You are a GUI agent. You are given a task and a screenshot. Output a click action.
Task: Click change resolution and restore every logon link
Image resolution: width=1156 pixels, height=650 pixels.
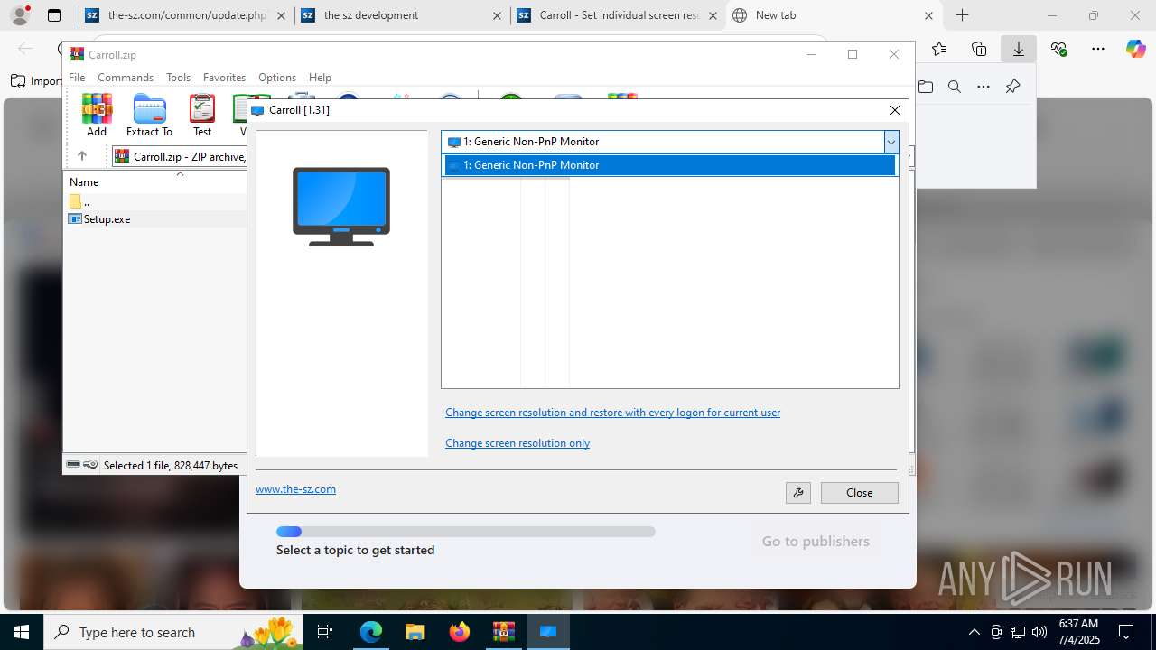tap(612, 413)
